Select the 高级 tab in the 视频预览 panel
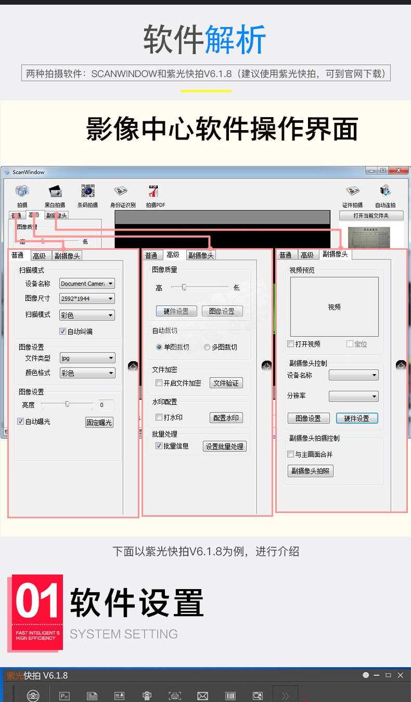This screenshot has width=411, height=702. coord(307,255)
